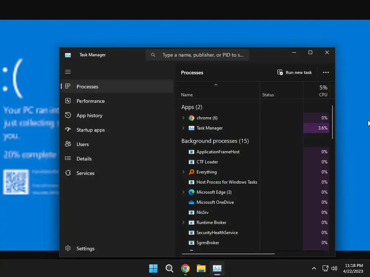The image size is (370, 277).
Task: Click the Microsoft OneDrive cloud icon
Action: (x=192, y=202)
